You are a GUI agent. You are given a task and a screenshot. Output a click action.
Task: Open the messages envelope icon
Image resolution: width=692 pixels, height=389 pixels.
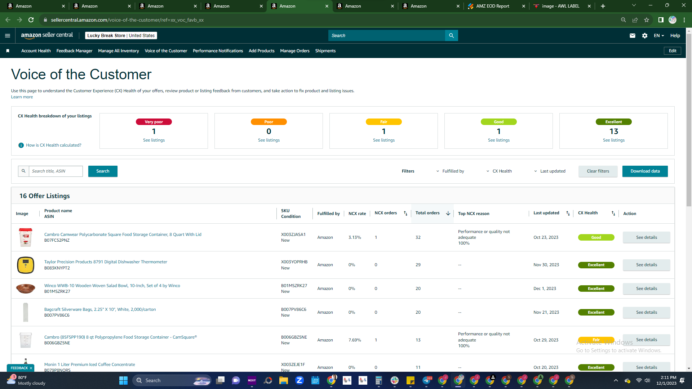(x=633, y=36)
